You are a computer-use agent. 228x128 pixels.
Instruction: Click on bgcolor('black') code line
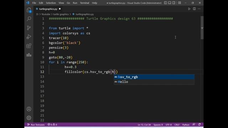click(64, 43)
